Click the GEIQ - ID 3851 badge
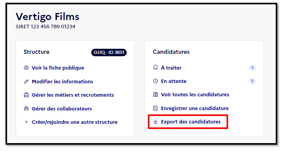 pyautogui.click(x=109, y=52)
